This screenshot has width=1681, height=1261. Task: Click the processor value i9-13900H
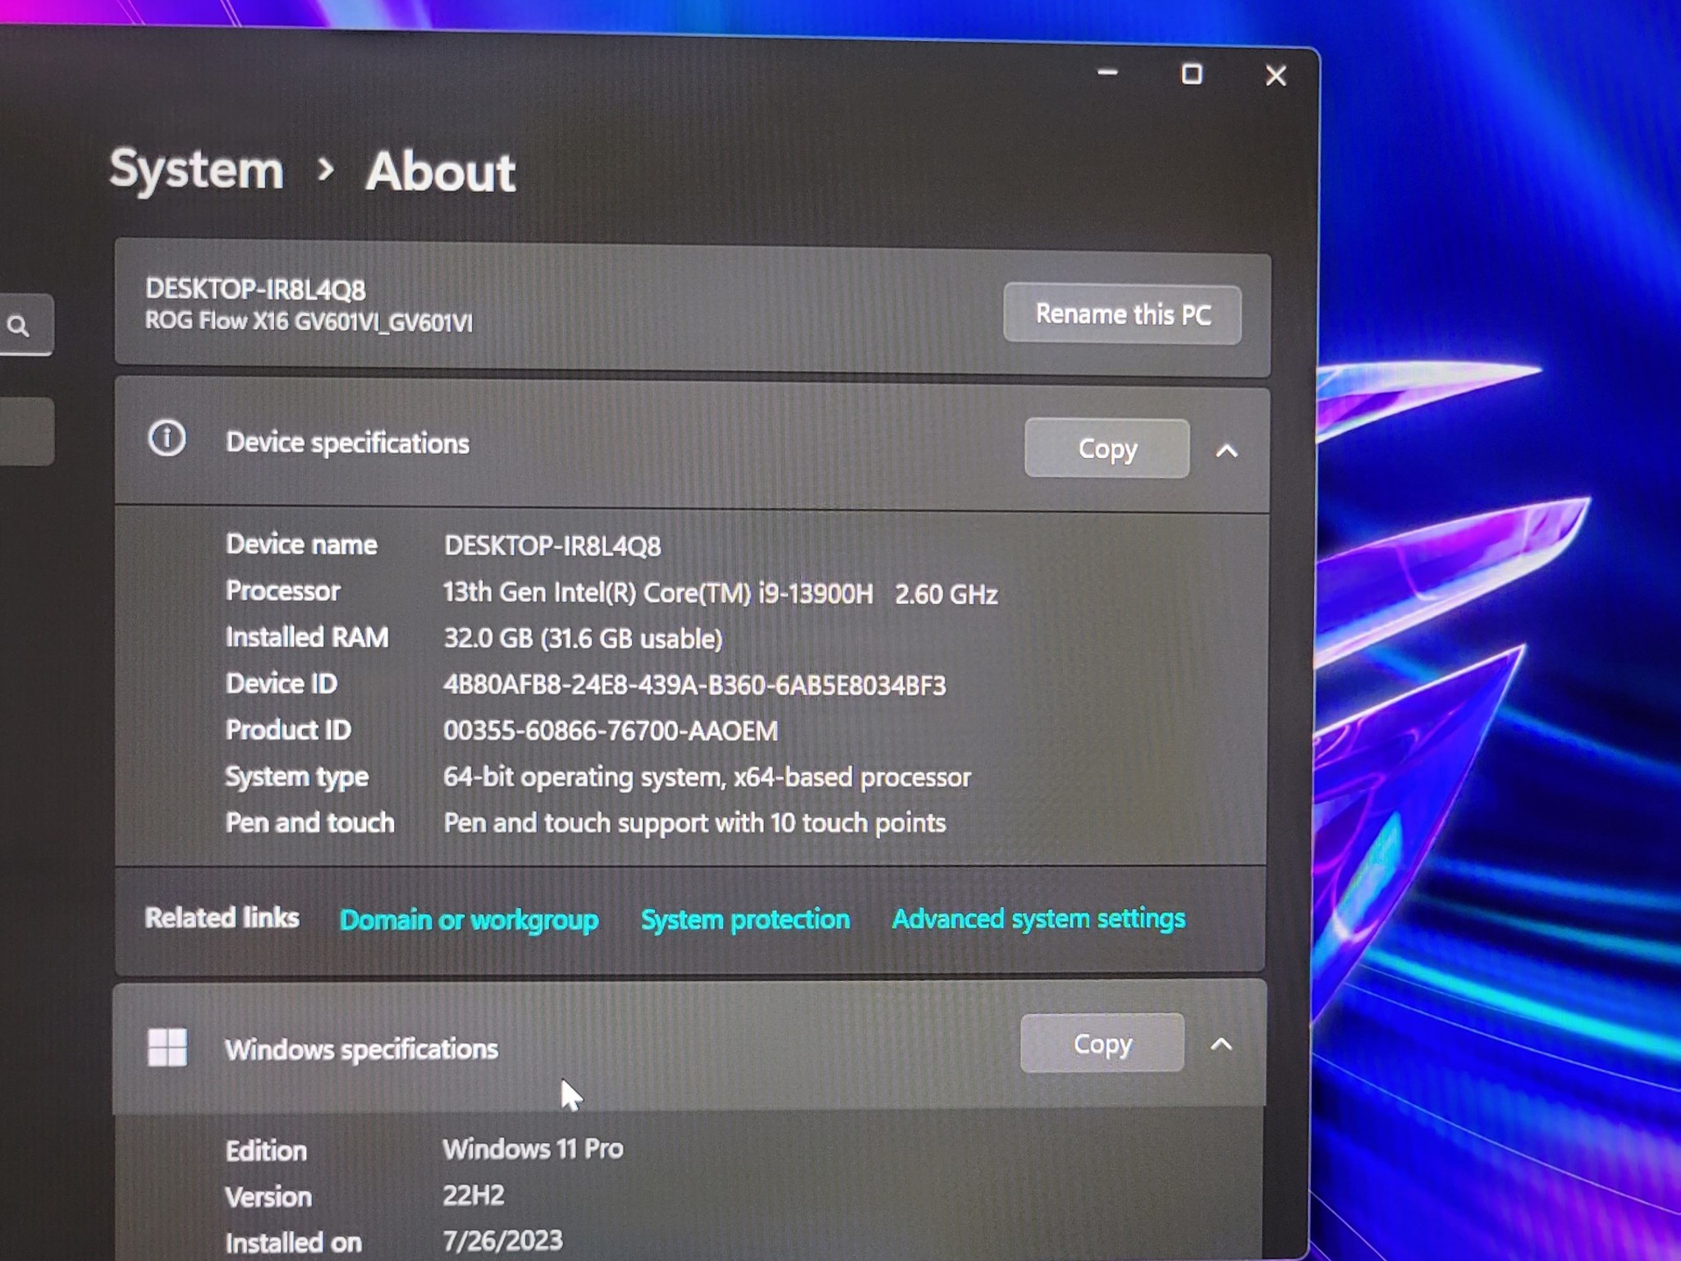(720, 594)
